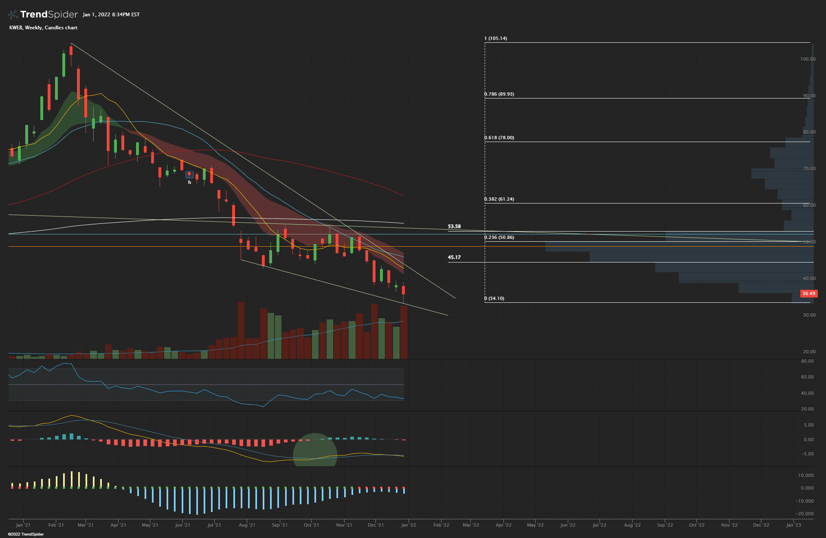Click the red 36.49 last-price tag

pos(809,293)
